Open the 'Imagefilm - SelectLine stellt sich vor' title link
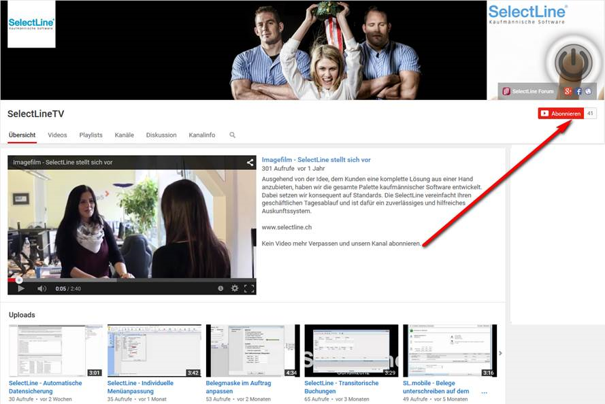 [316, 160]
